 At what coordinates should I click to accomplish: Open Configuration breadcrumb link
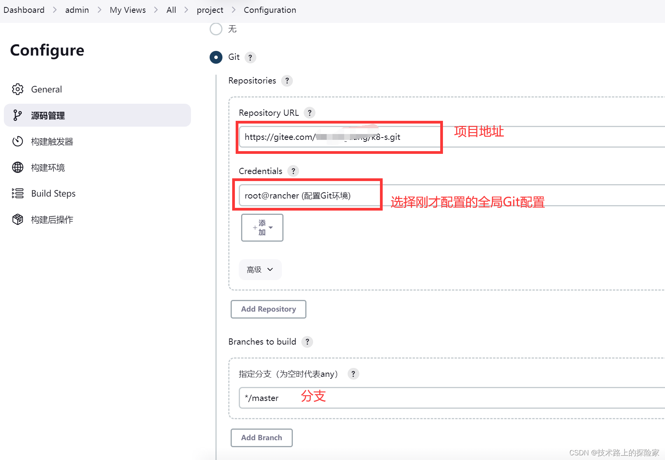click(270, 10)
